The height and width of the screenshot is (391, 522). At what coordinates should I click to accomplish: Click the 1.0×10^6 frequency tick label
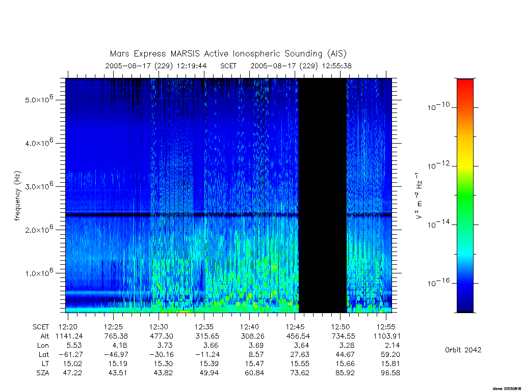pyautogui.click(x=39, y=272)
